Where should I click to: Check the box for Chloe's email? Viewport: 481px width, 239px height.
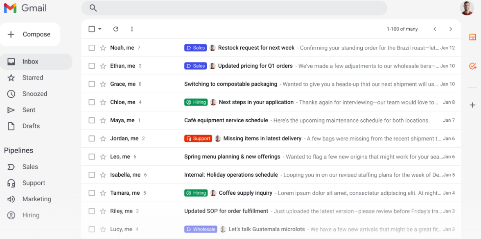(92, 102)
